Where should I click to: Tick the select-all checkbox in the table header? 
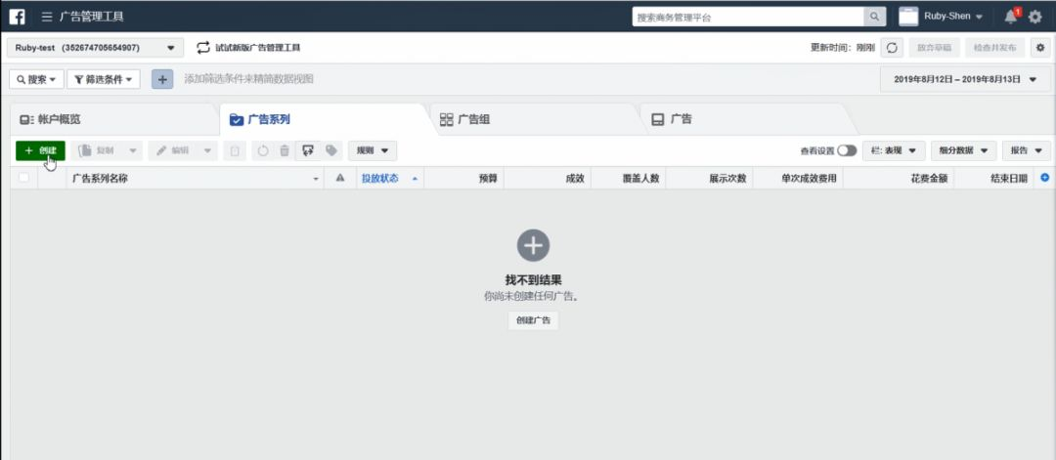point(23,178)
